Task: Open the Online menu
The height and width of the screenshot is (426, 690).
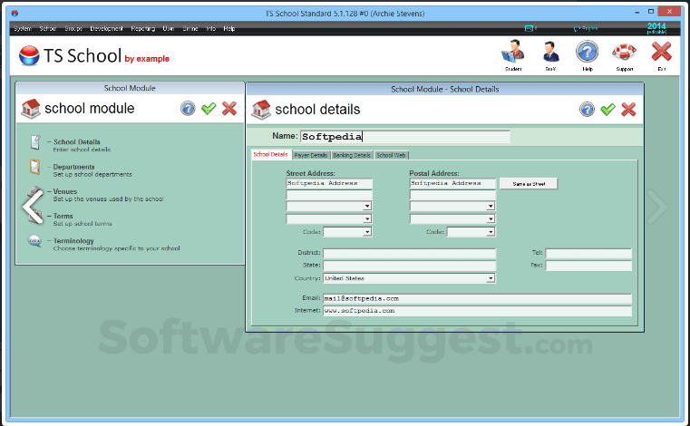Action: pos(190,29)
